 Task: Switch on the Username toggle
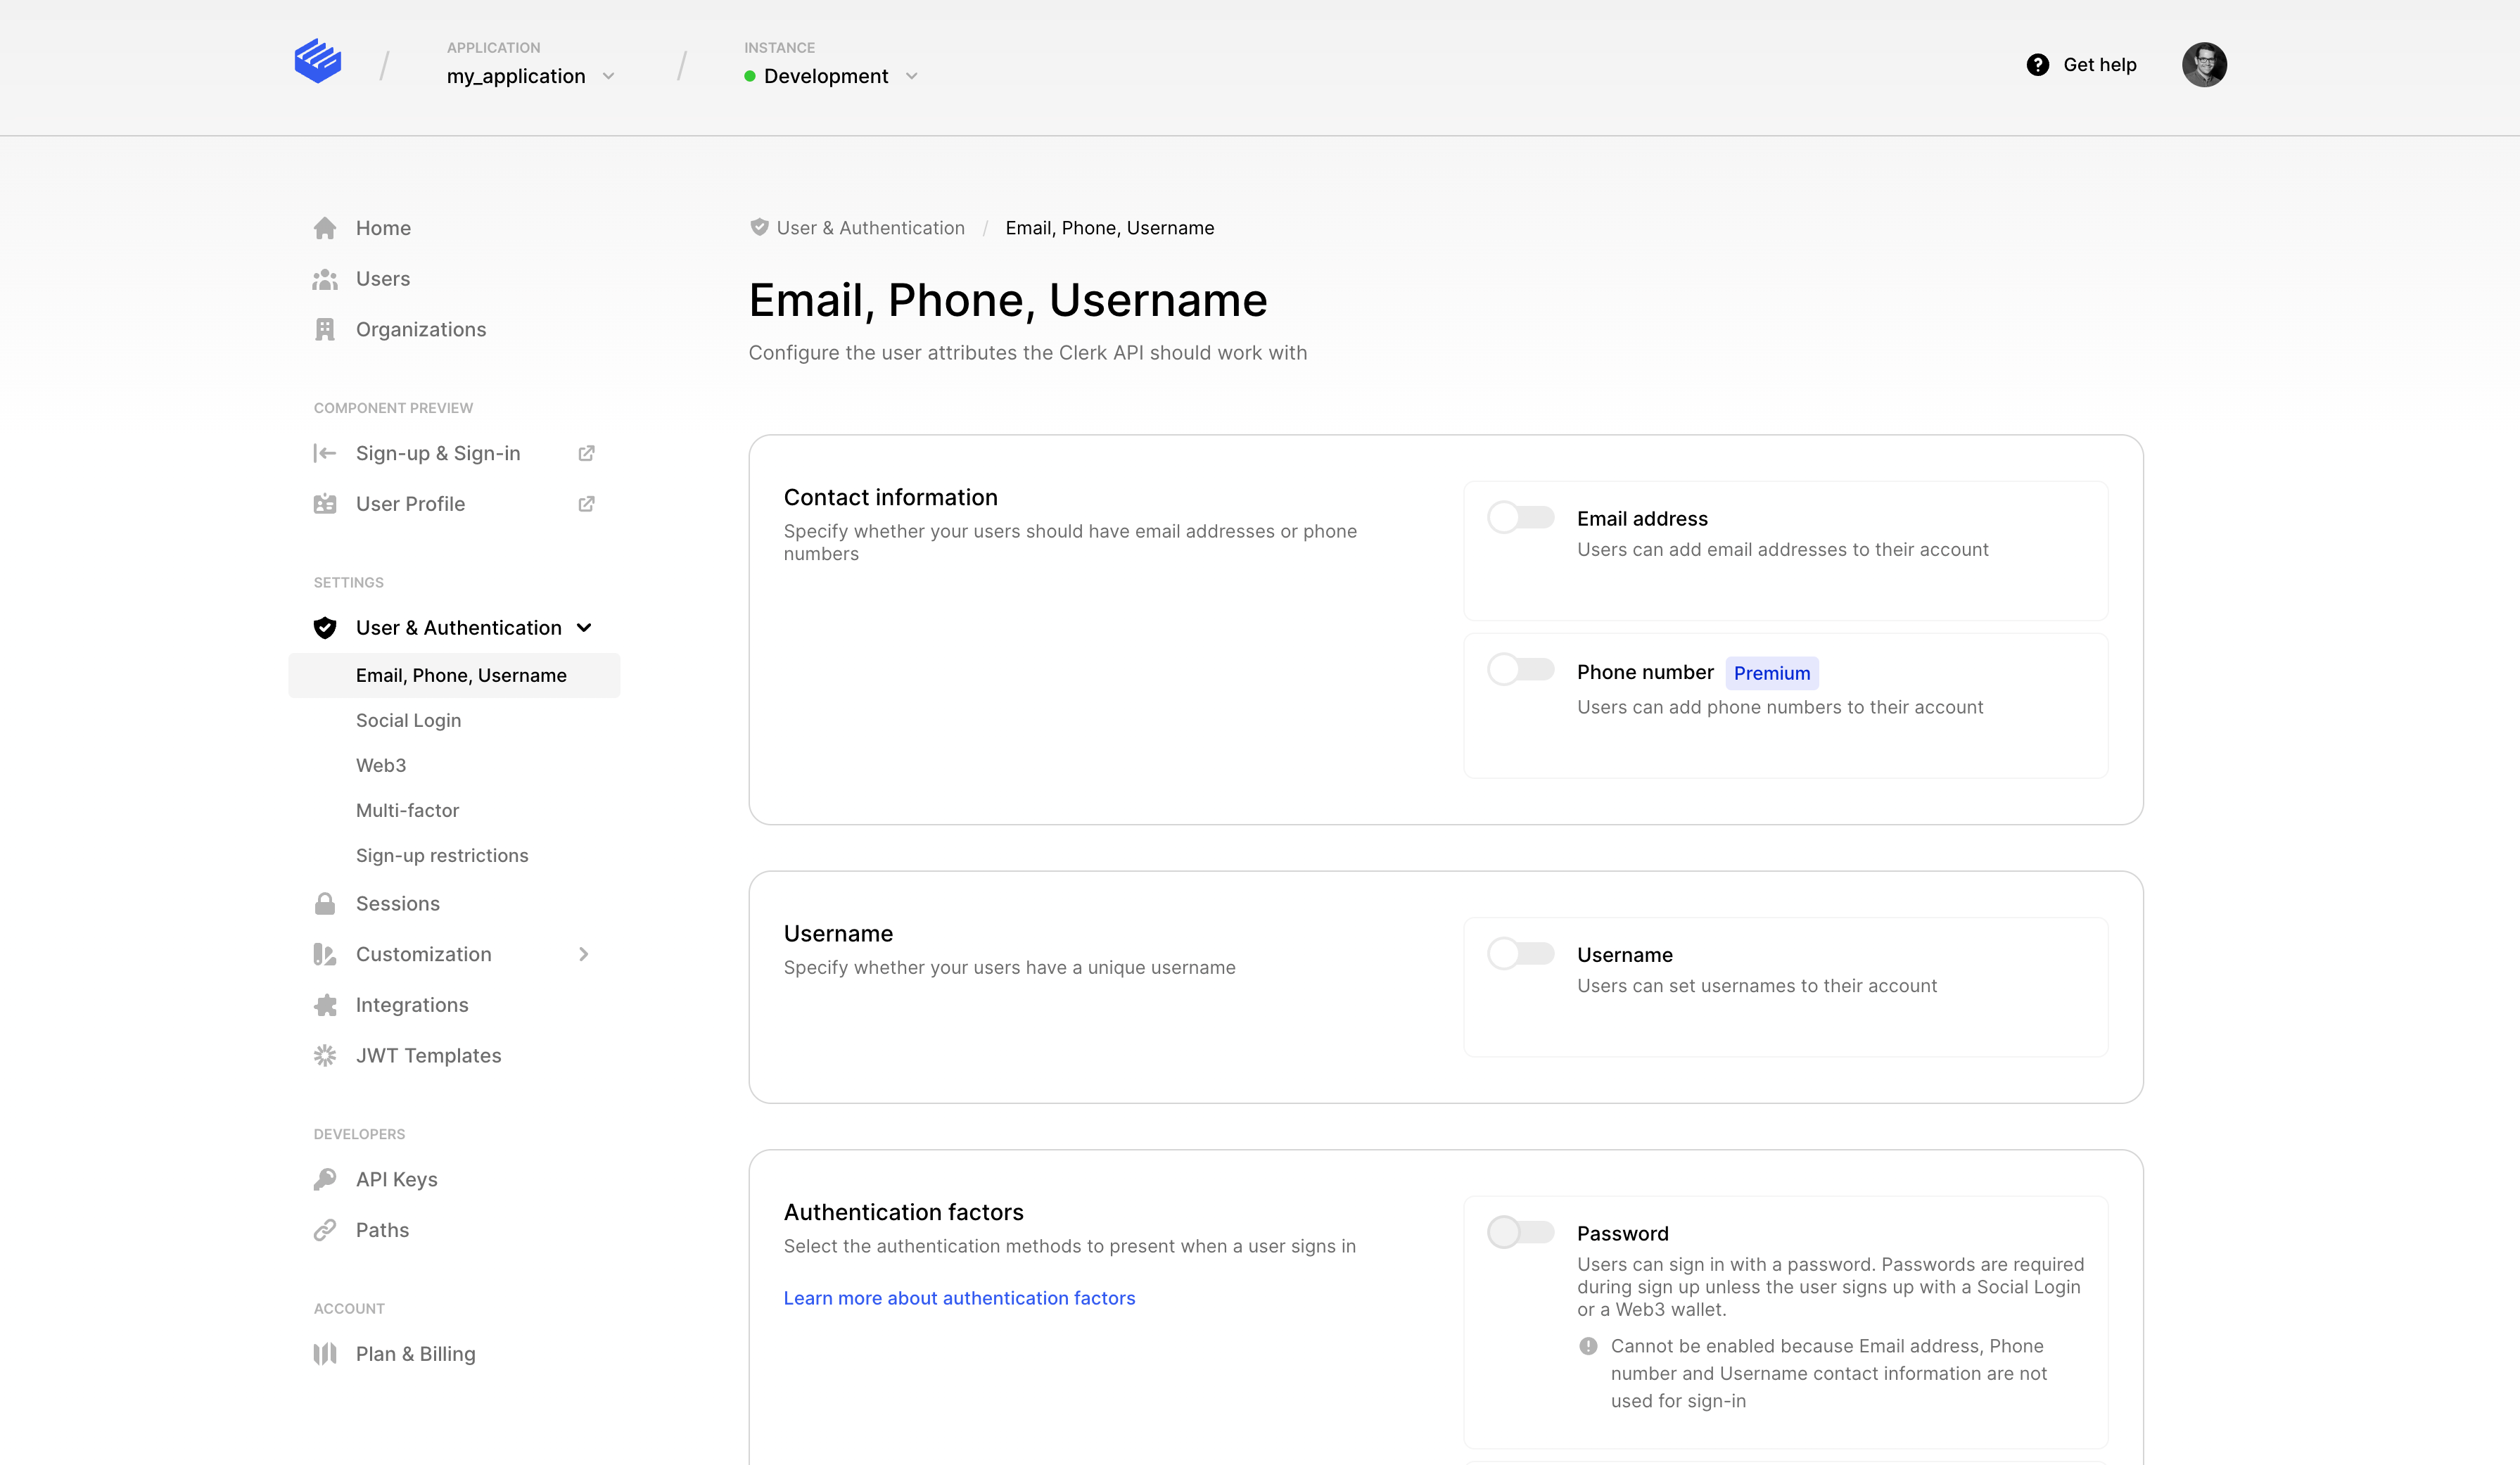tap(1520, 954)
